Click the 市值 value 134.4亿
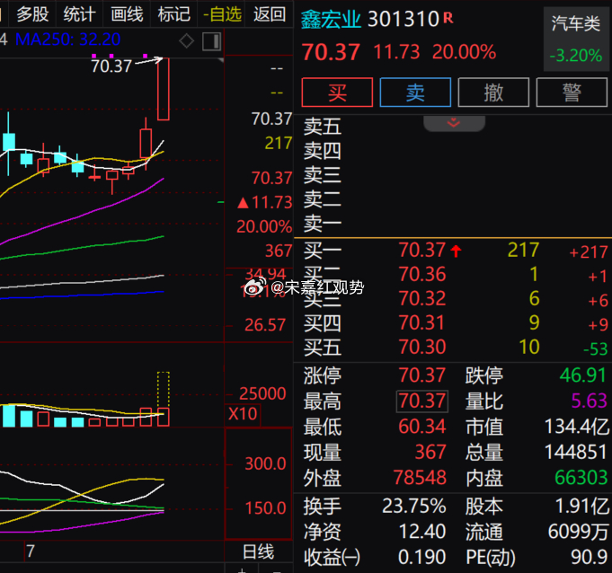Screen dimensions: 612x573 click(576, 427)
